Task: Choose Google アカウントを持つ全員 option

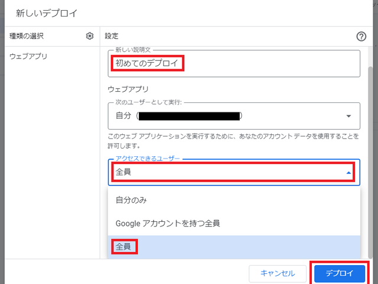Action: pyautogui.click(x=234, y=224)
